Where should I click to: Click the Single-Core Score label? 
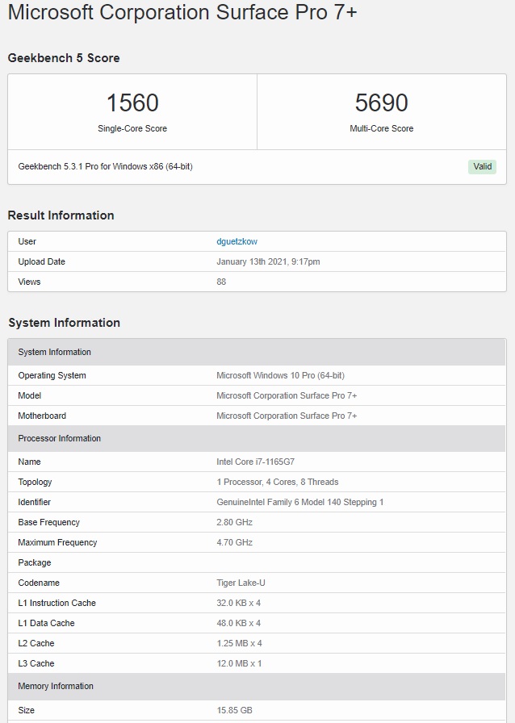coord(132,128)
